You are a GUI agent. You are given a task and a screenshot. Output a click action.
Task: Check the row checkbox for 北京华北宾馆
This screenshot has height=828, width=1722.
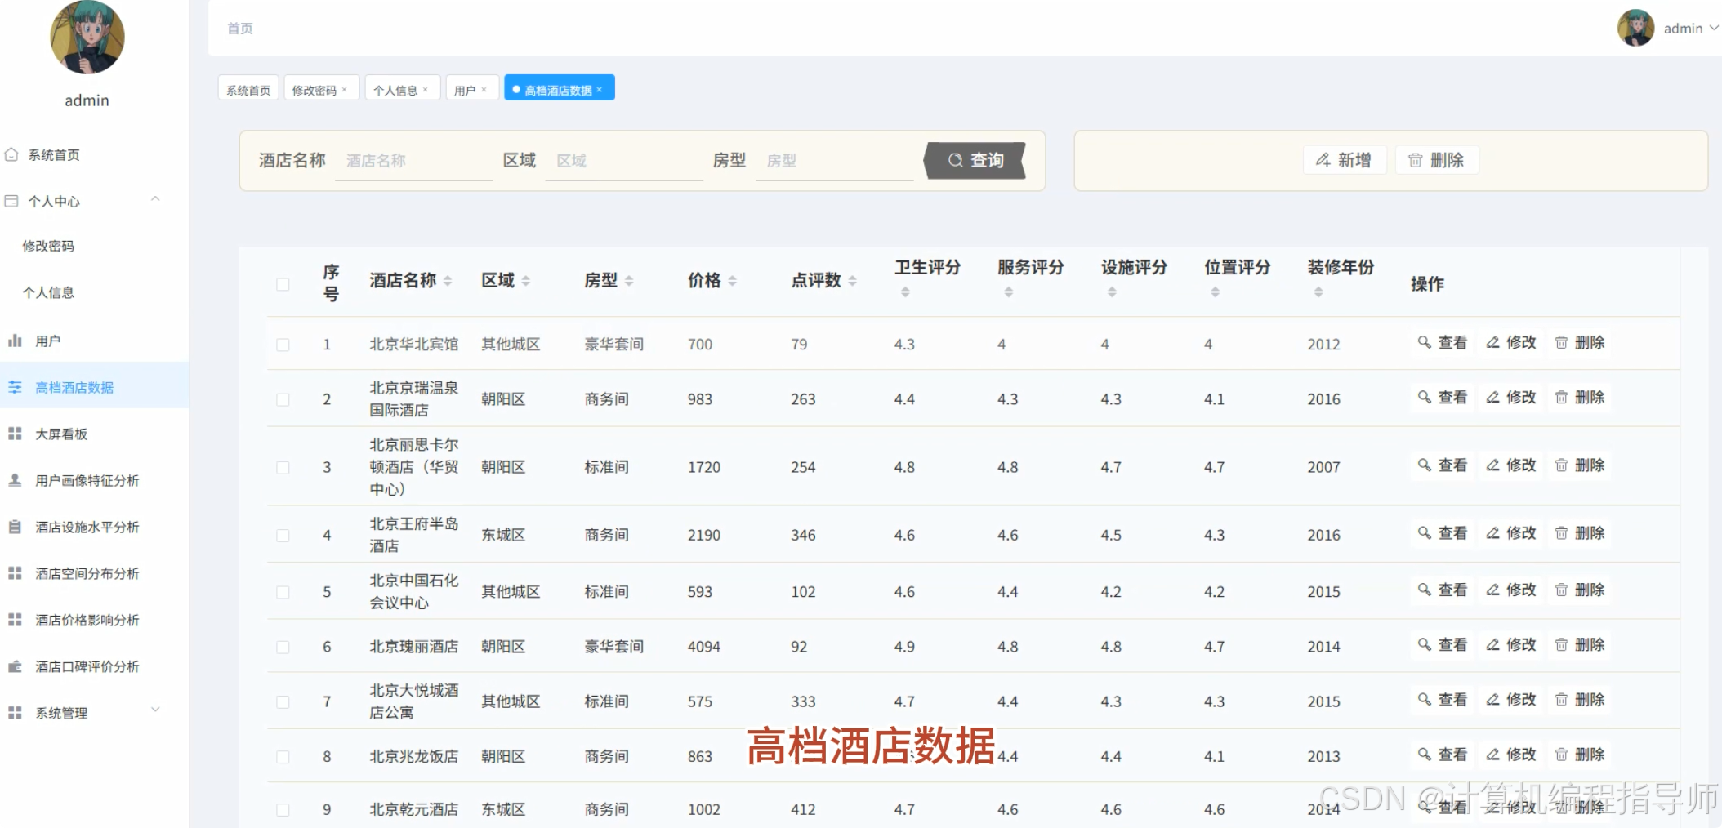(283, 344)
